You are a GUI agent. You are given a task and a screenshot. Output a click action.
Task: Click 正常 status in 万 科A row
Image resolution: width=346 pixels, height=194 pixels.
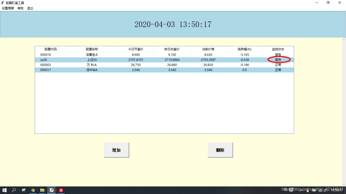(x=278, y=65)
